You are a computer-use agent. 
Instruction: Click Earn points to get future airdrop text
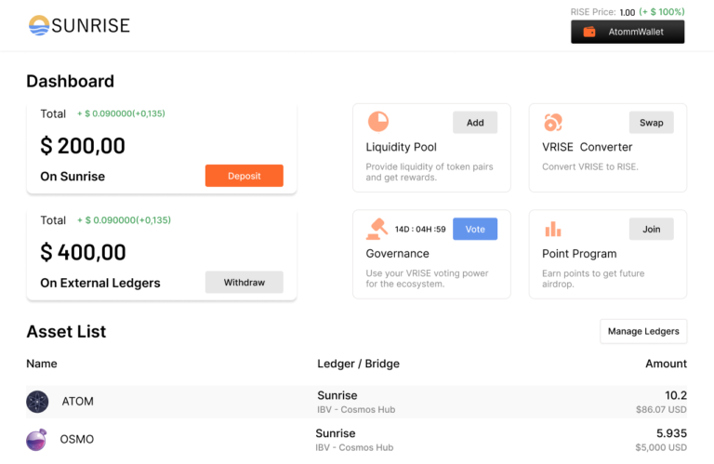(x=593, y=279)
